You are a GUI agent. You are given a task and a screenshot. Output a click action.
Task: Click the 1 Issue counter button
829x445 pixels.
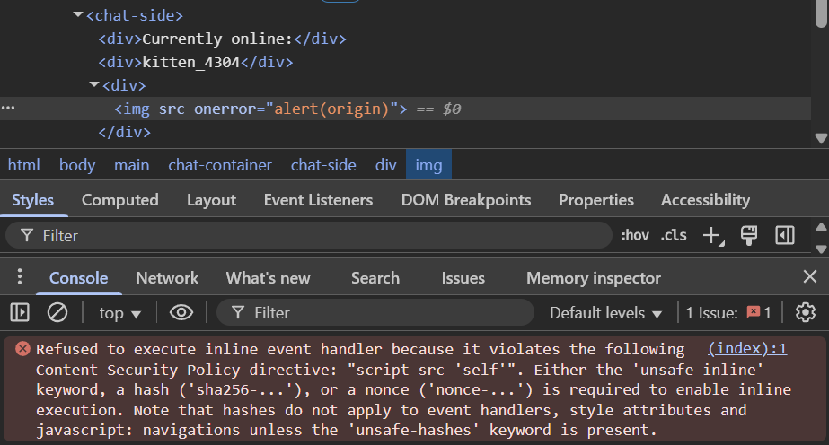pyautogui.click(x=728, y=313)
